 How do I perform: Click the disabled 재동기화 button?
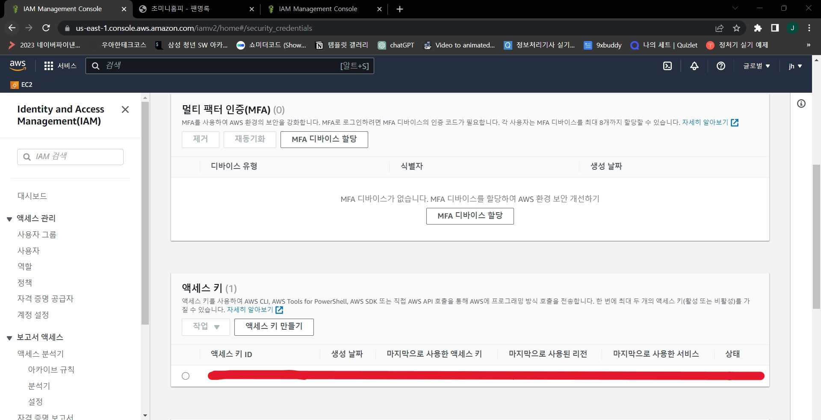pyautogui.click(x=250, y=139)
